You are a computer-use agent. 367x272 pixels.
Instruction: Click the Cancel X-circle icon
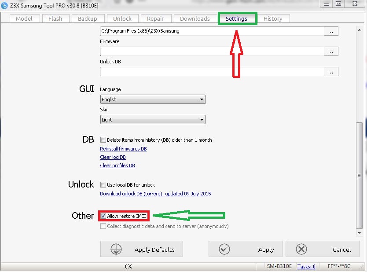pos(301,249)
